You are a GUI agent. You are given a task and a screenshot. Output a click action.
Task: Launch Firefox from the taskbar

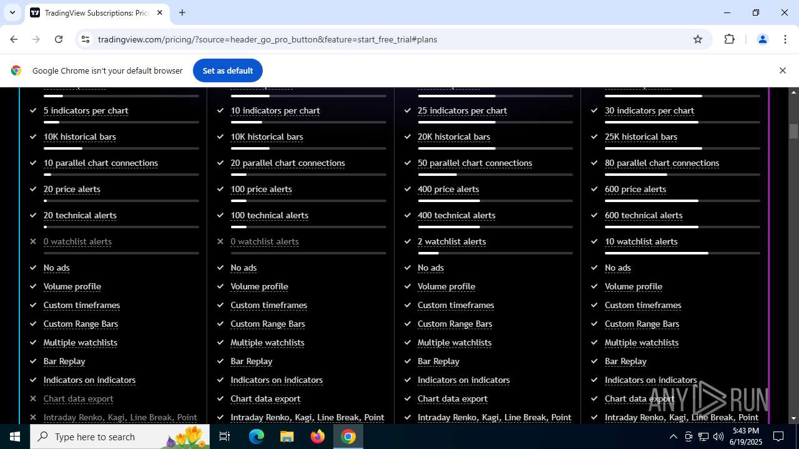point(318,437)
